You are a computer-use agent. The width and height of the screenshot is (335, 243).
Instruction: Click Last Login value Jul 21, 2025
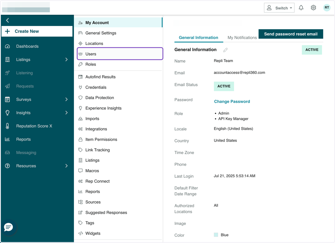coord(234,176)
